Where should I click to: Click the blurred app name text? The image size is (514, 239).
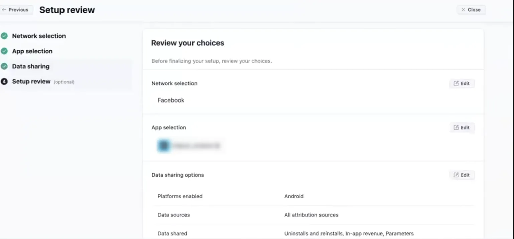pos(197,146)
